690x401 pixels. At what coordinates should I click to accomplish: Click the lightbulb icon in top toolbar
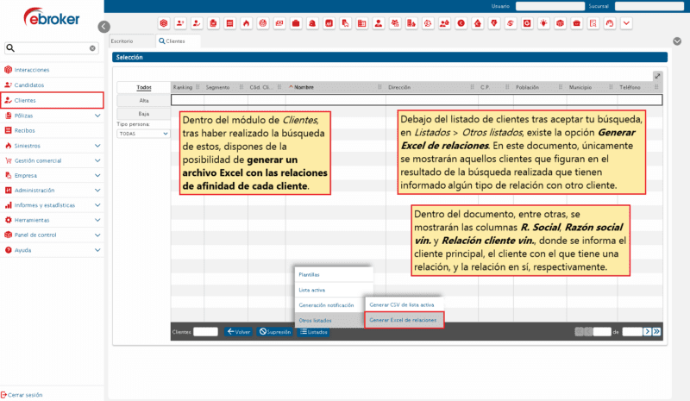coord(544,23)
